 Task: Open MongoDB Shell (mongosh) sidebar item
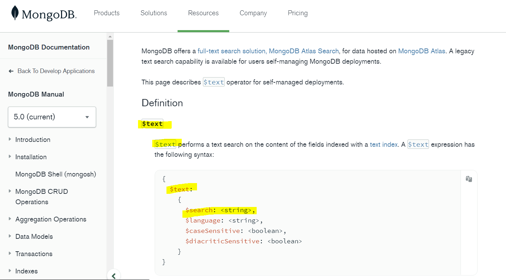click(55, 174)
